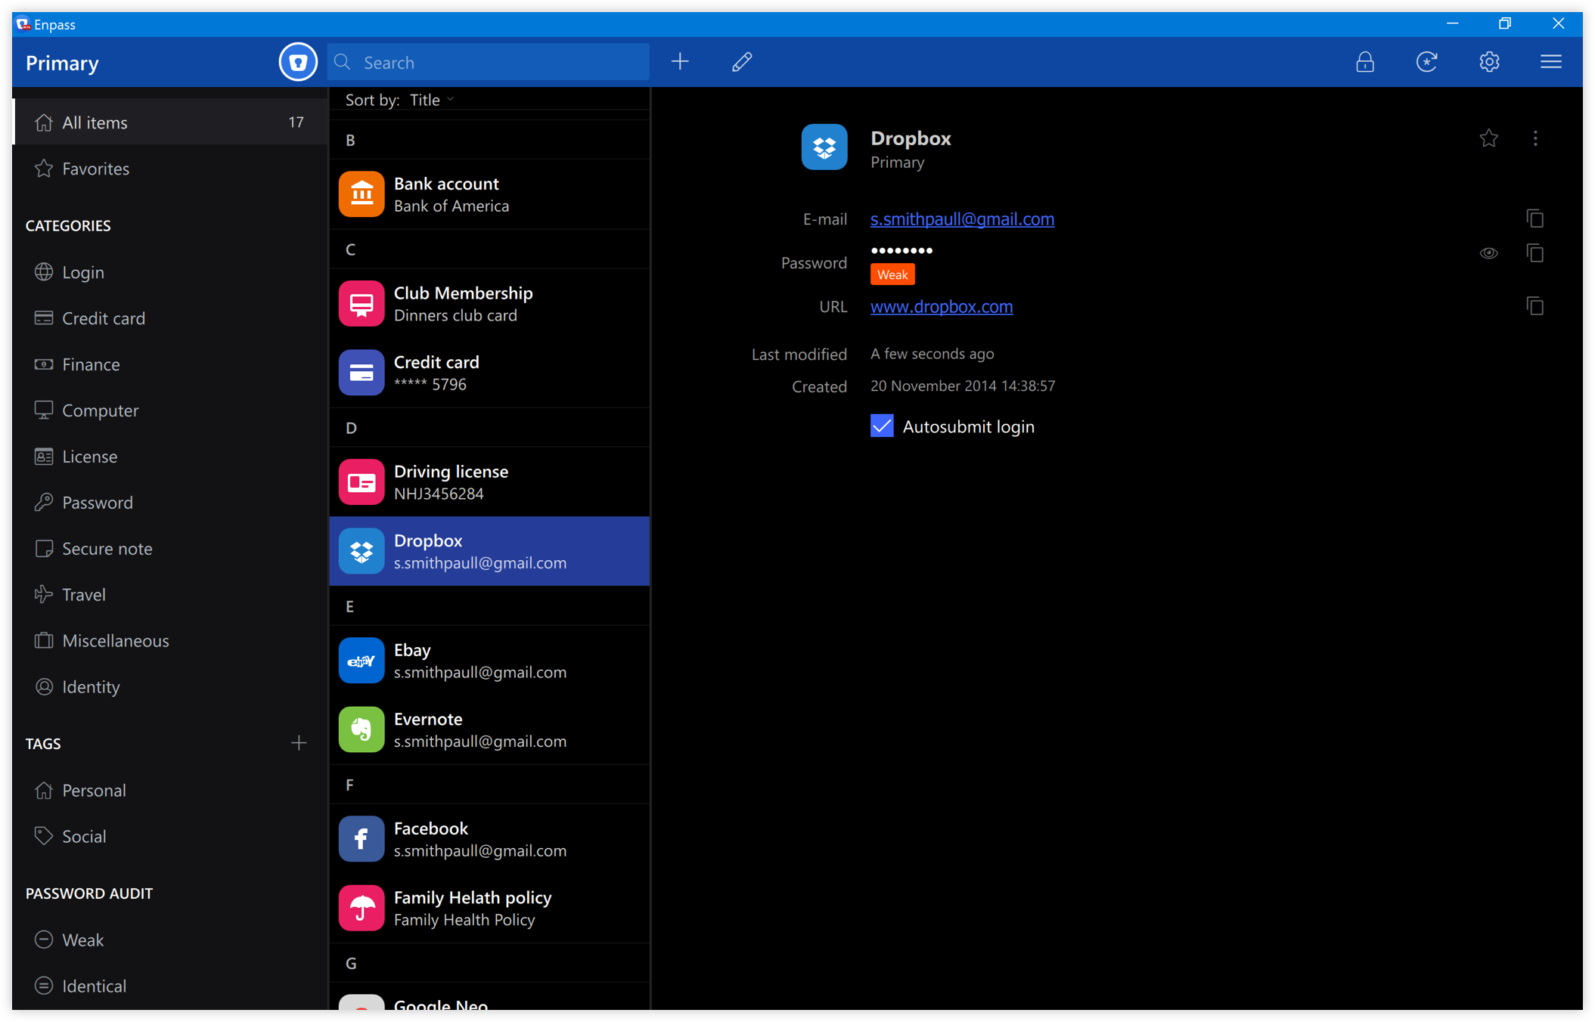Open the password generator icon
This screenshot has width=1595, height=1022.
tap(1426, 62)
